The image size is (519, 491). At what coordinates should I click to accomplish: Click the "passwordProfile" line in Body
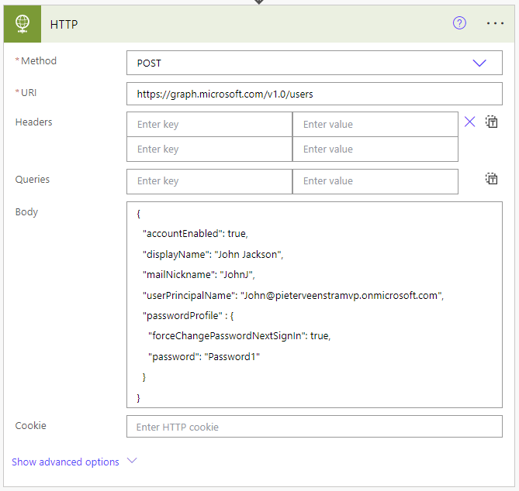click(x=188, y=316)
